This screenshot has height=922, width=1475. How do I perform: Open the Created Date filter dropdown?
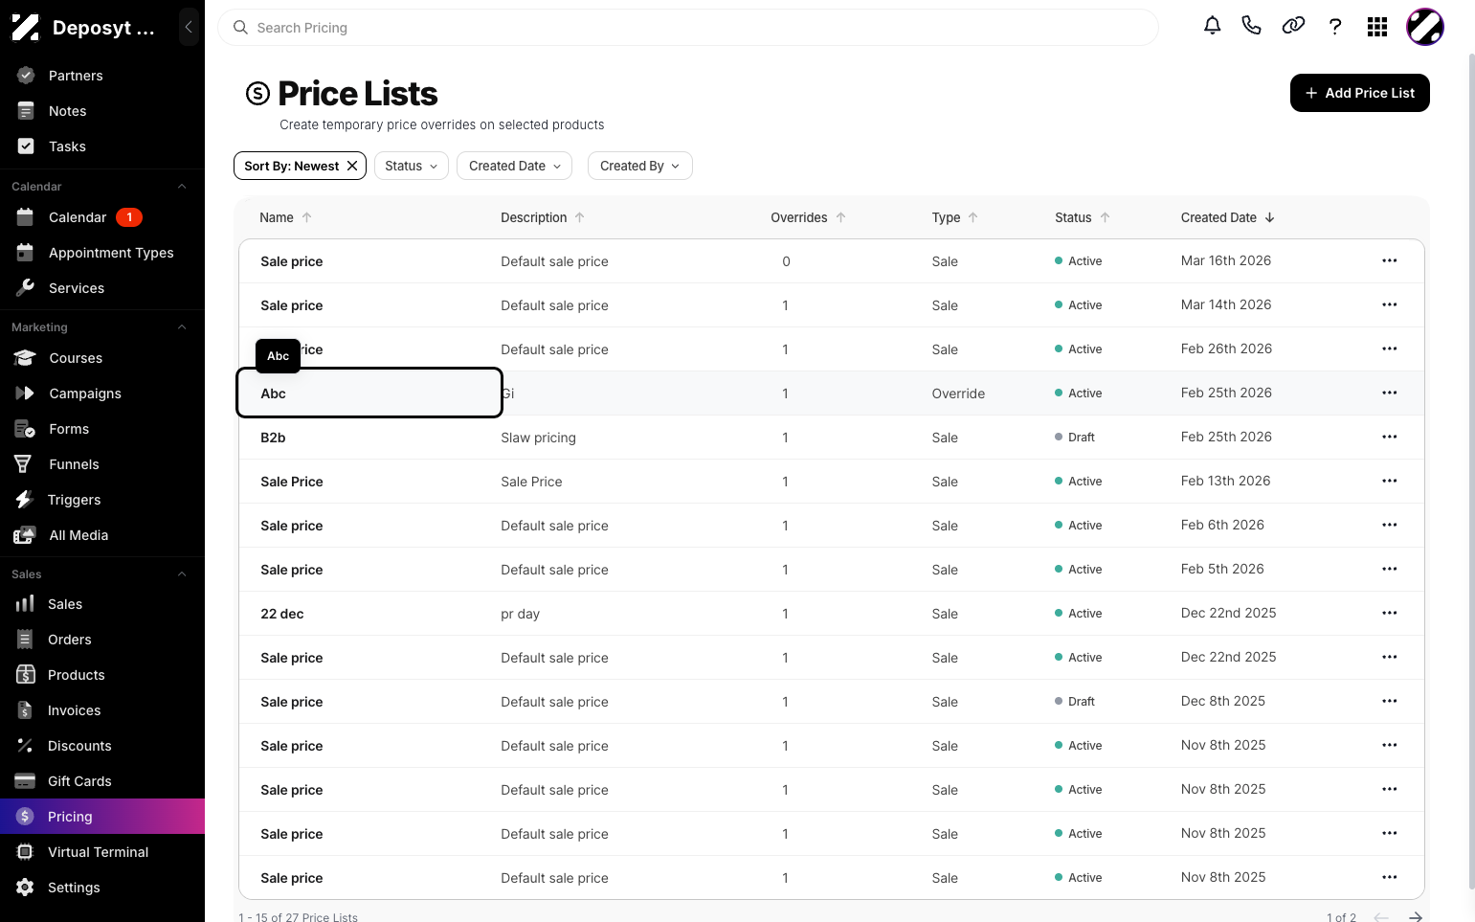pos(515,166)
